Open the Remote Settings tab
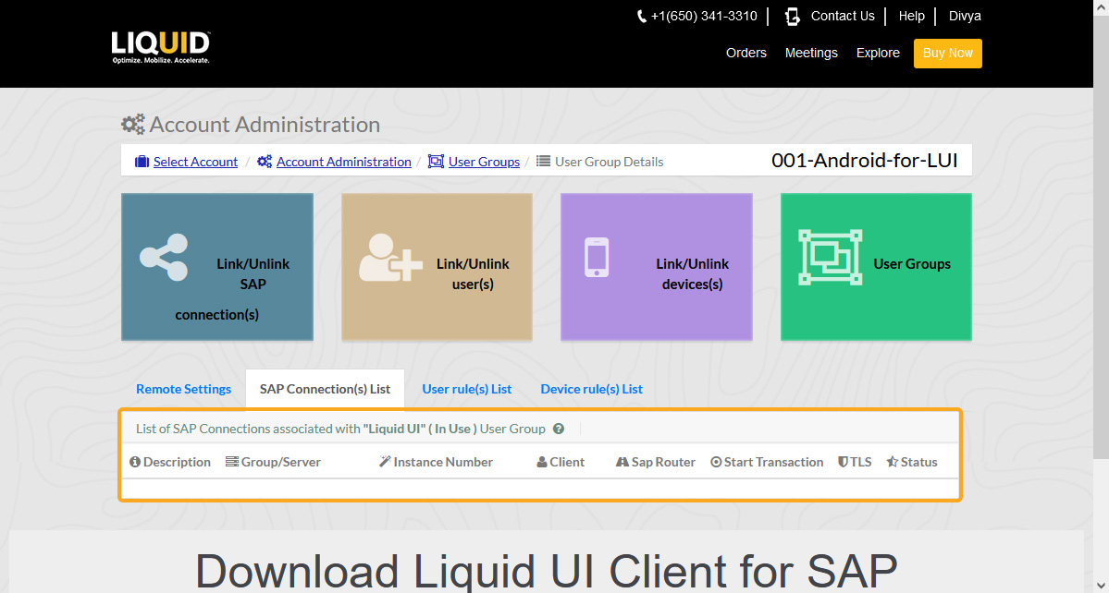This screenshot has height=593, width=1109. point(183,389)
